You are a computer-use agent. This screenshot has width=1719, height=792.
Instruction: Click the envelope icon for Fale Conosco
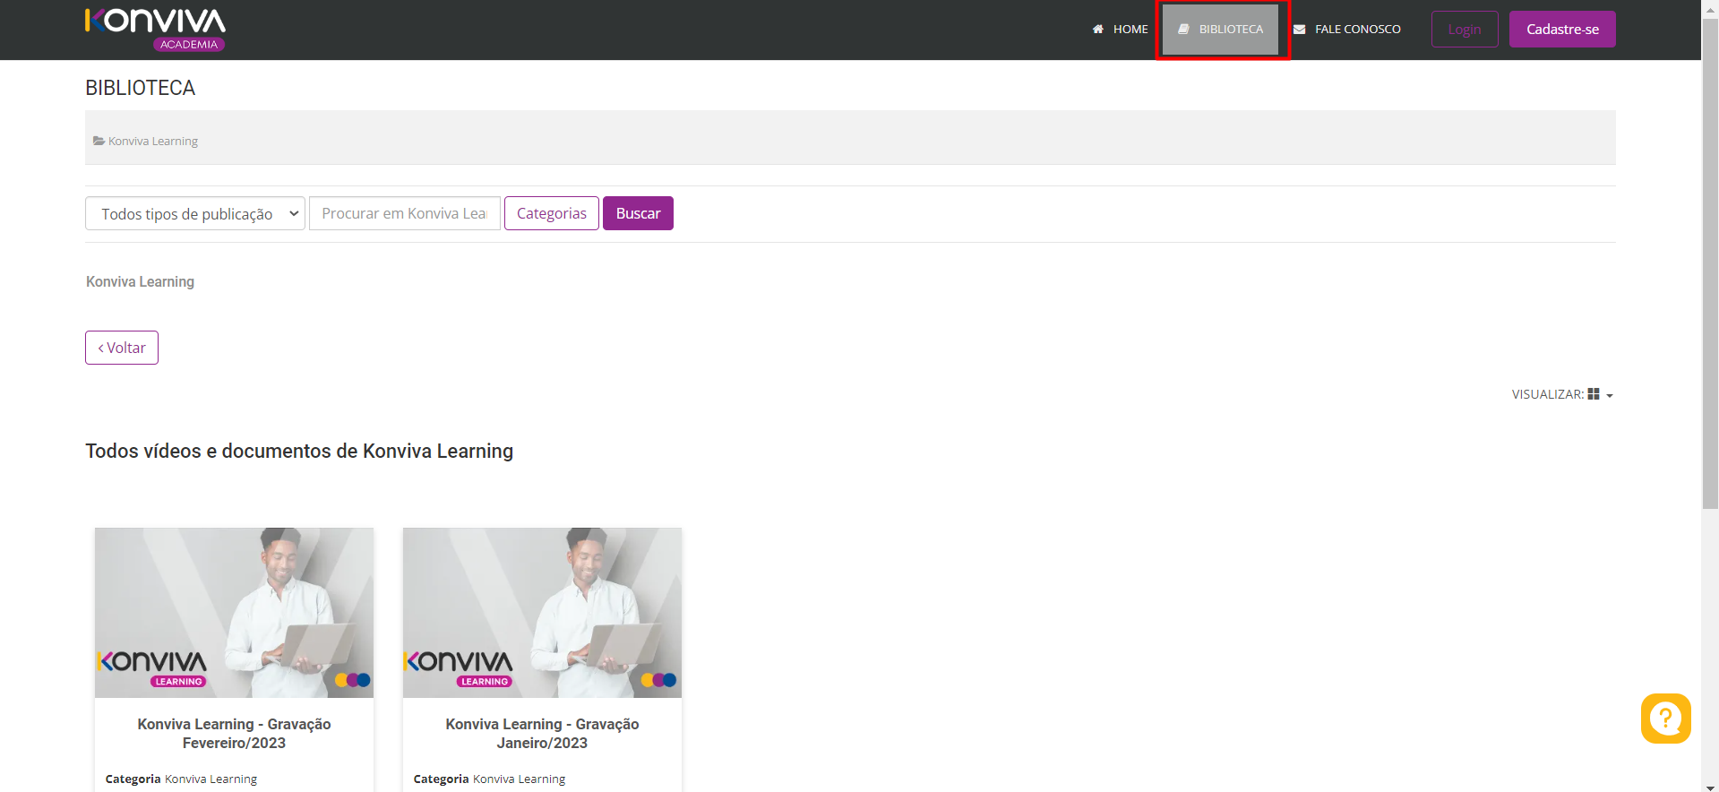pyautogui.click(x=1299, y=30)
